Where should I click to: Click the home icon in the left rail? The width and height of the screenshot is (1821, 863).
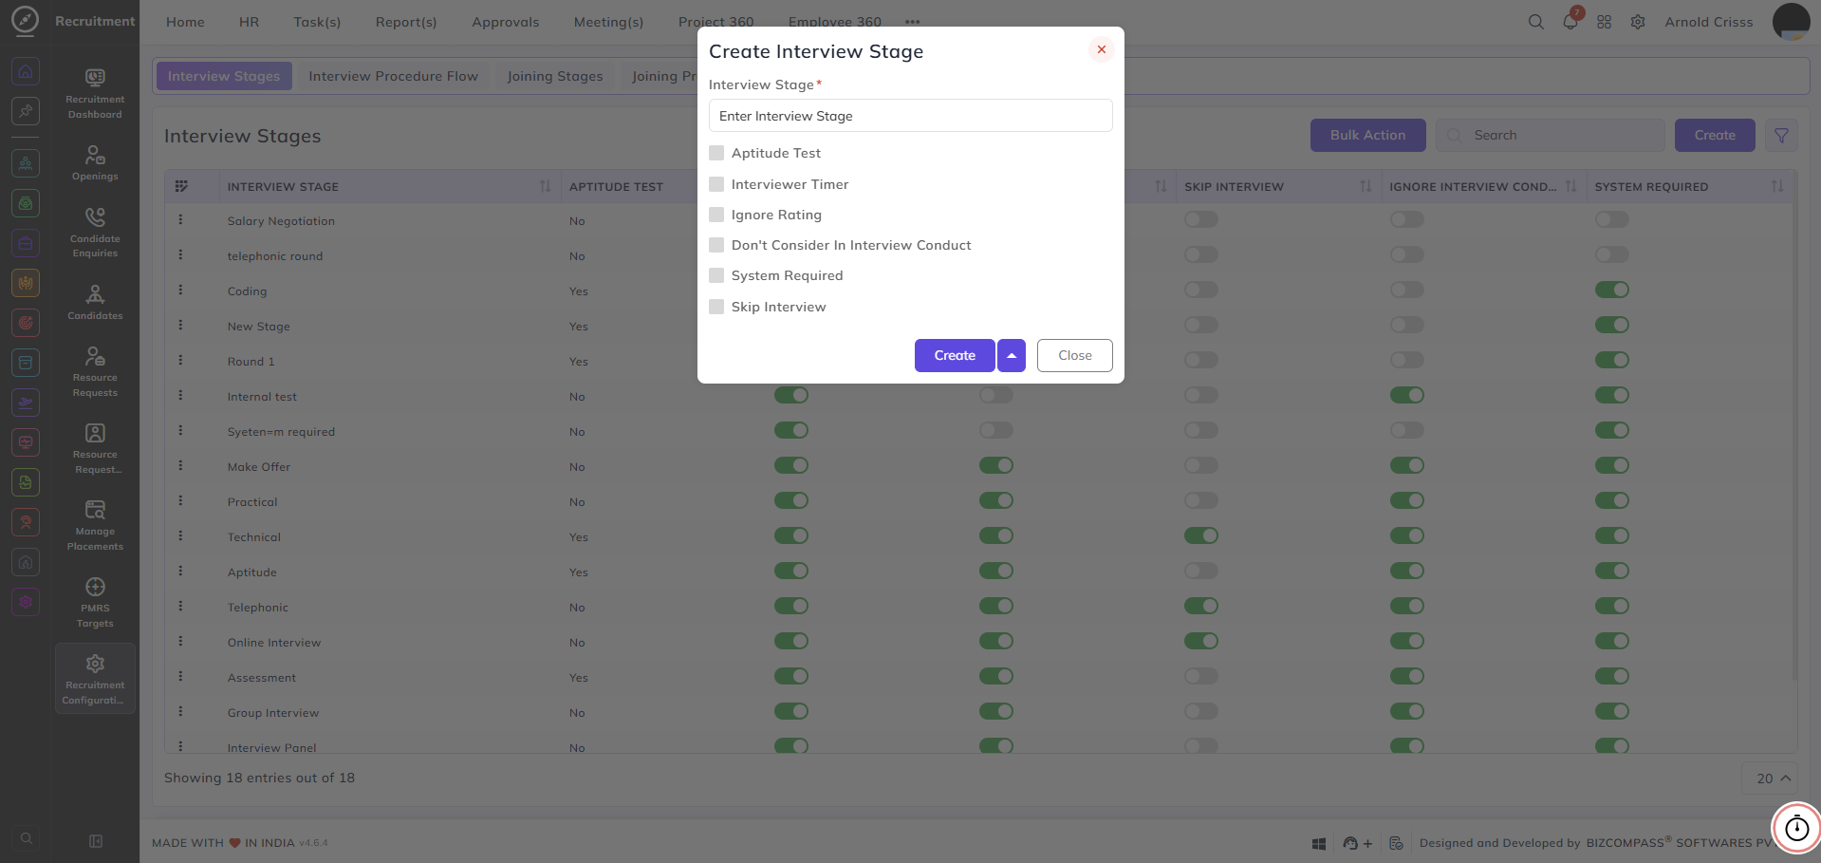(x=26, y=71)
